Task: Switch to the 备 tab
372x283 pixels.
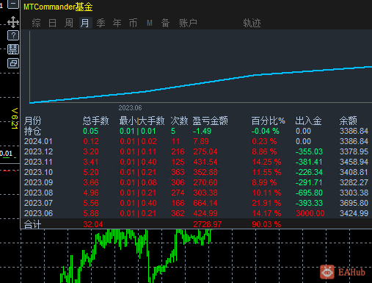Action: click(165, 23)
